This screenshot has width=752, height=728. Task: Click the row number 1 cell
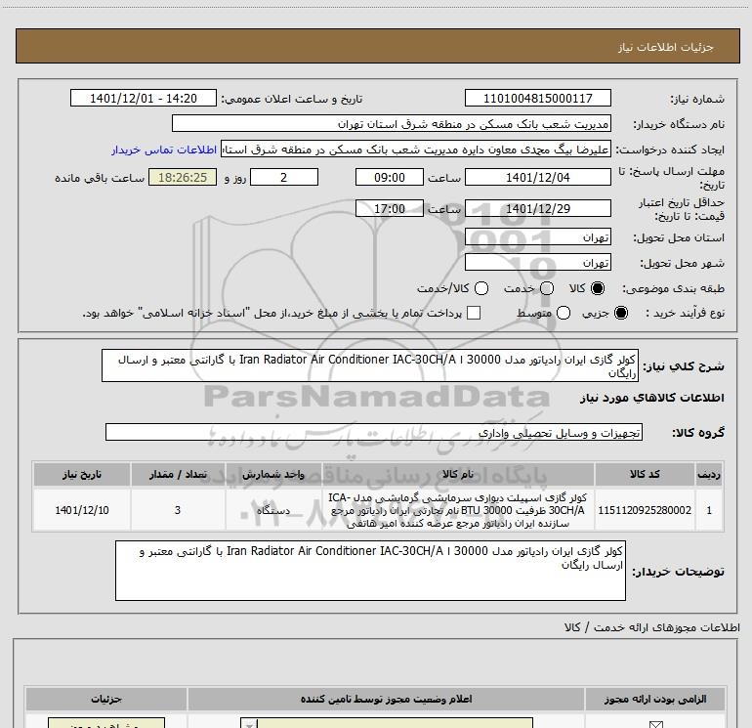[x=709, y=510]
